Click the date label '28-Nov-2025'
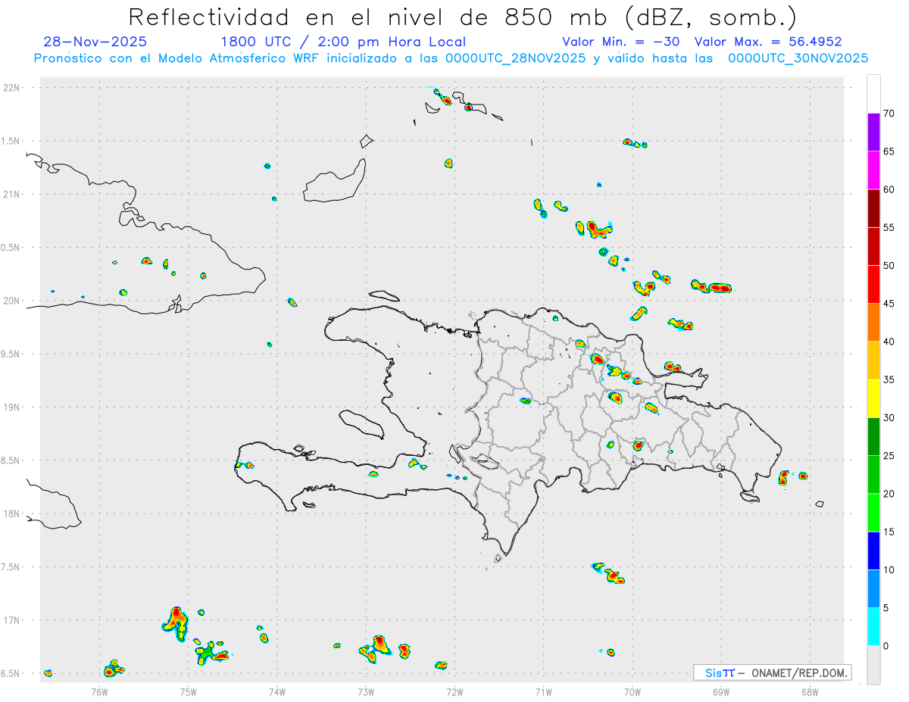Image resolution: width=909 pixels, height=702 pixels. click(x=95, y=42)
